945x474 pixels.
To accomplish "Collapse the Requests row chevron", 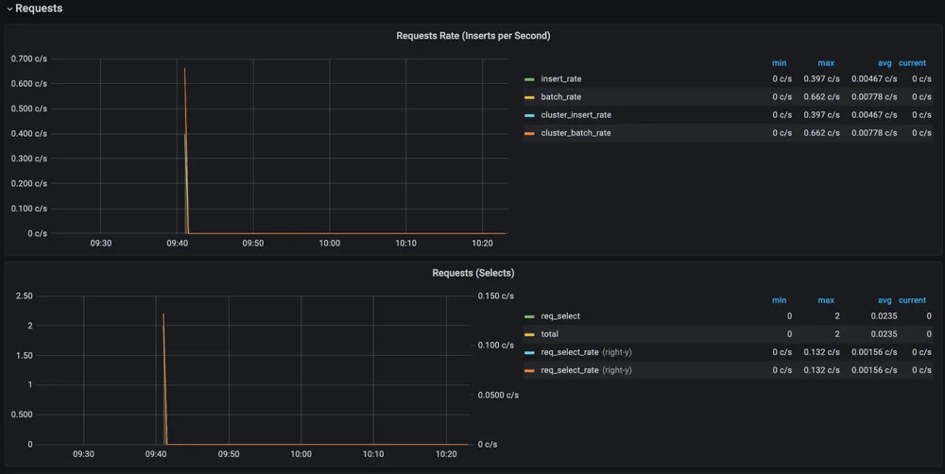I will (x=9, y=8).
